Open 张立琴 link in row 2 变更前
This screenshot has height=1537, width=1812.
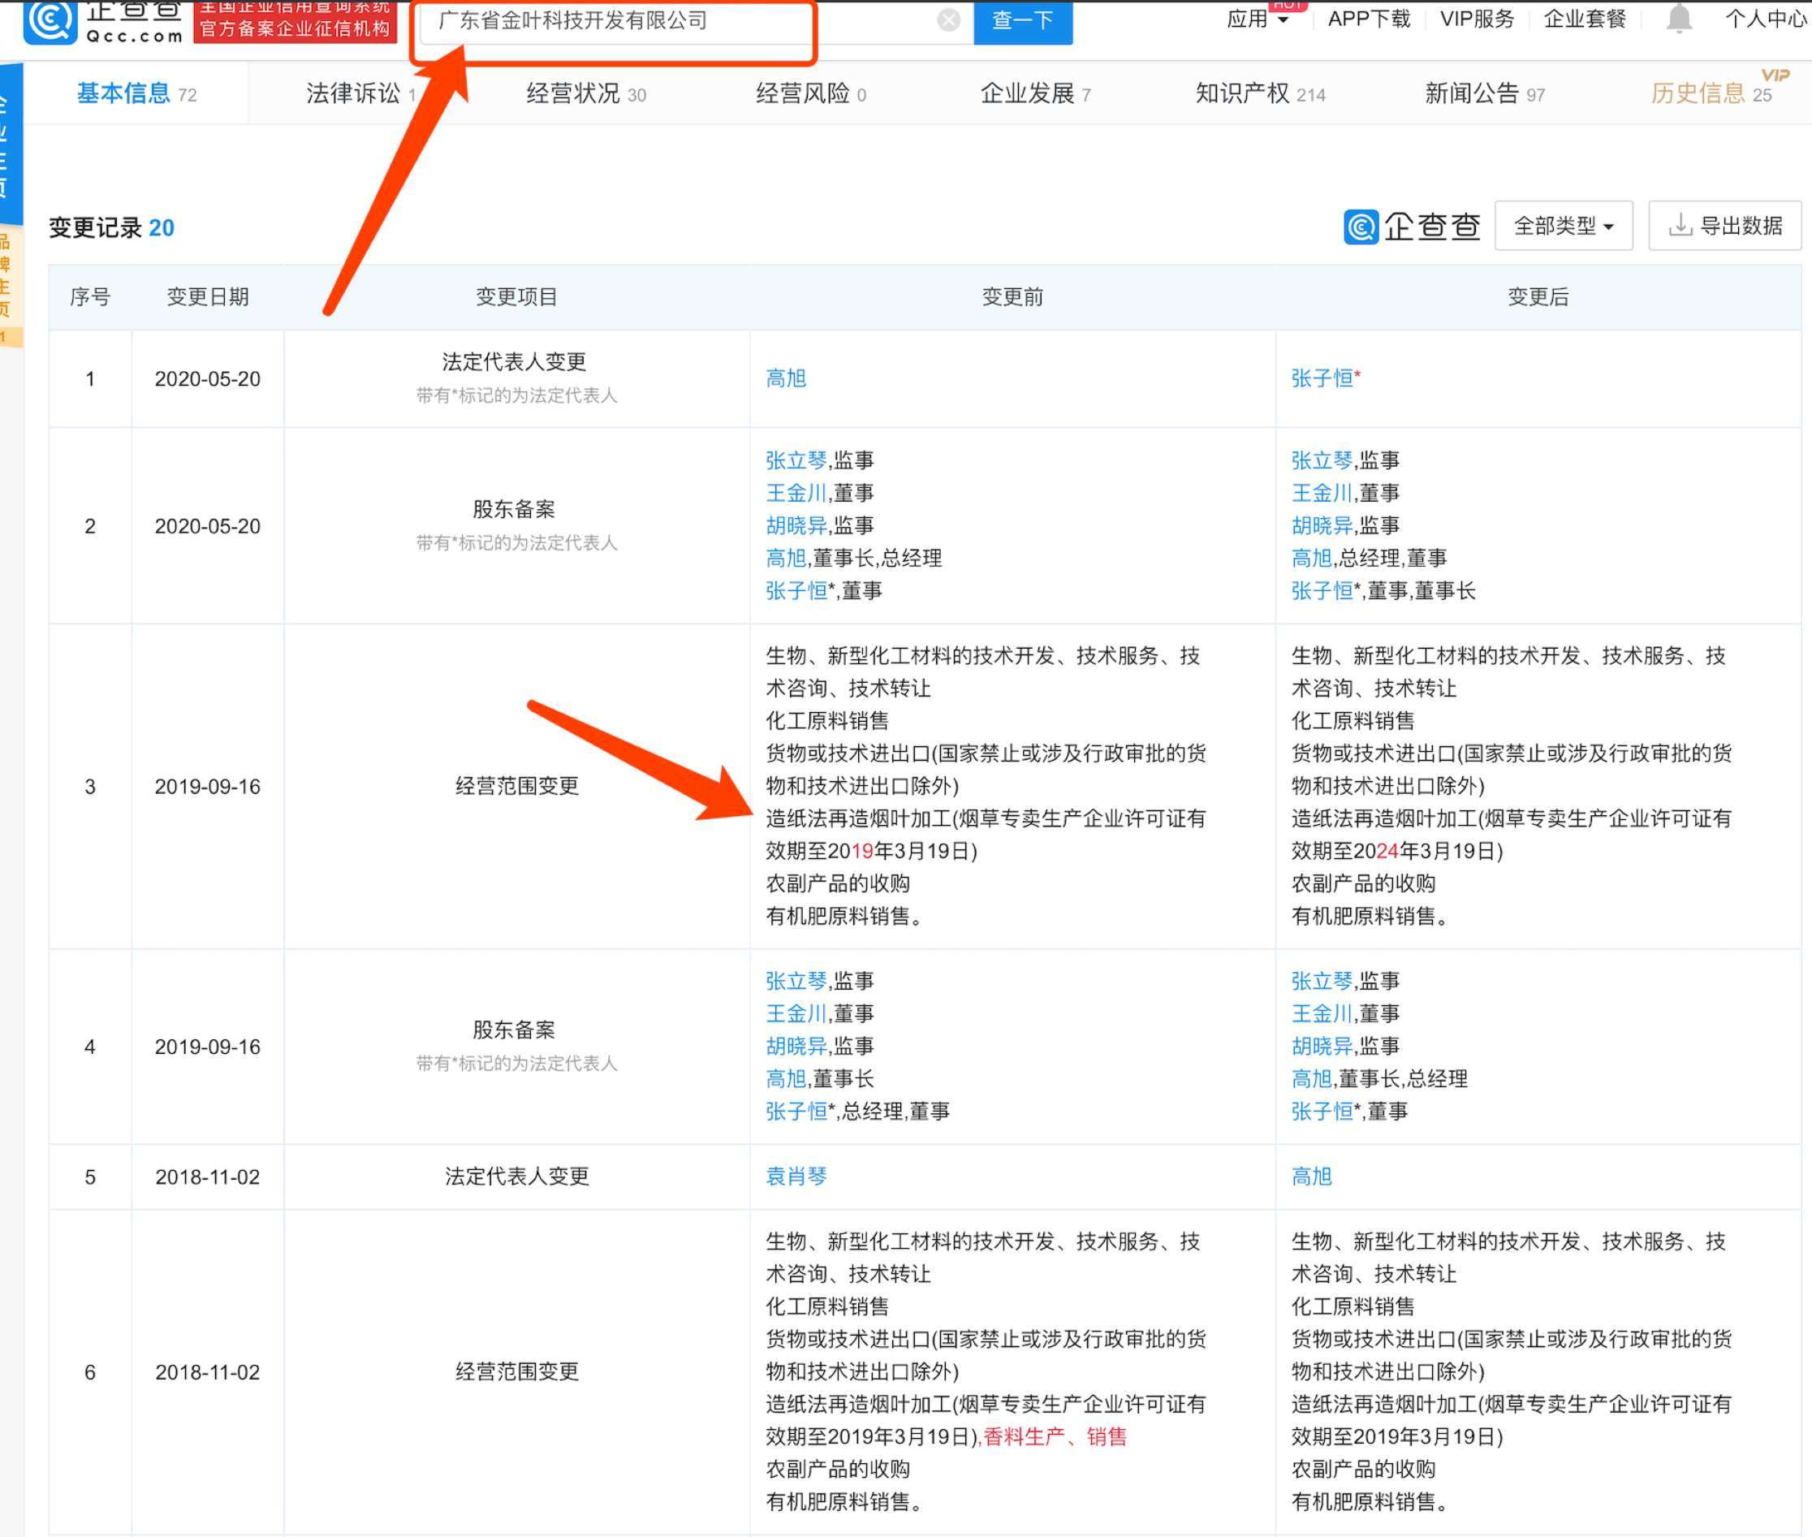click(x=796, y=460)
